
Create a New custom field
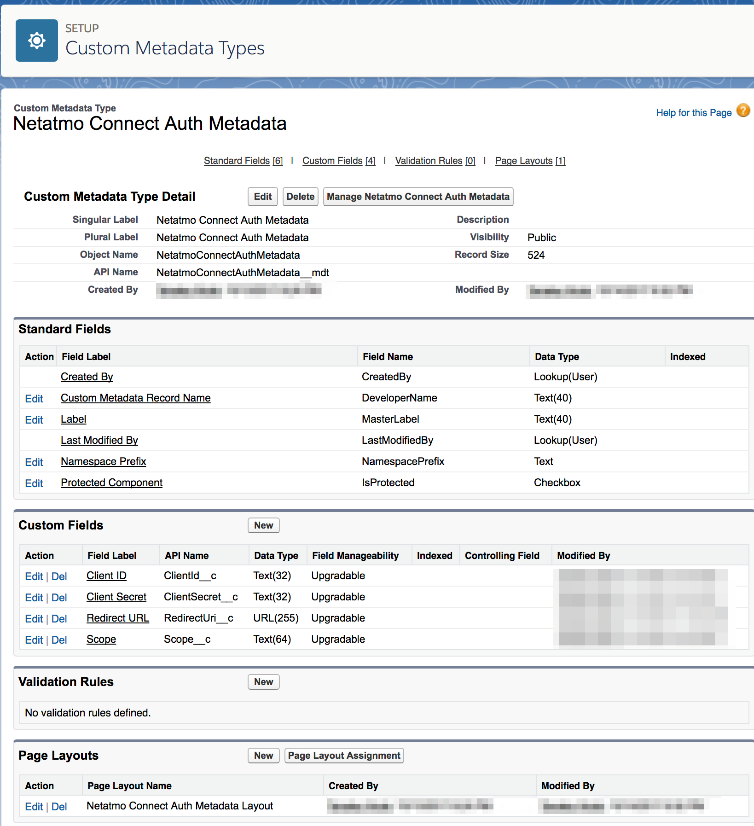[264, 525]
